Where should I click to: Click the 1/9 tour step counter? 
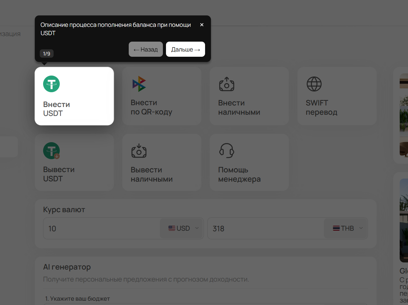(46, 54)
